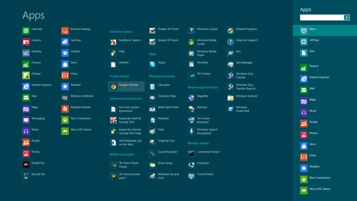Open the Snipping Tool icon
The height and width of the screenshot is (201, 357).
[x=152, y=143]
